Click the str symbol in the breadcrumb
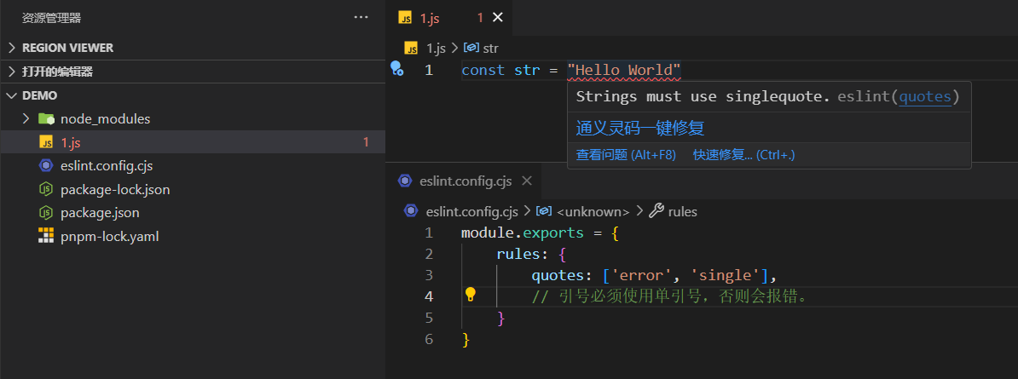 (490, 48)
